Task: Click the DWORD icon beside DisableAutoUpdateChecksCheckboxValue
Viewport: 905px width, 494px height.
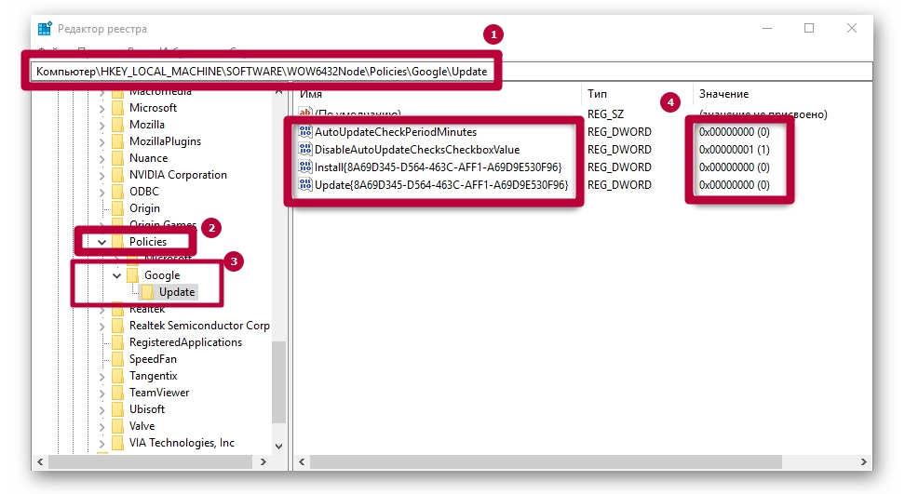Action: [305, 150]
